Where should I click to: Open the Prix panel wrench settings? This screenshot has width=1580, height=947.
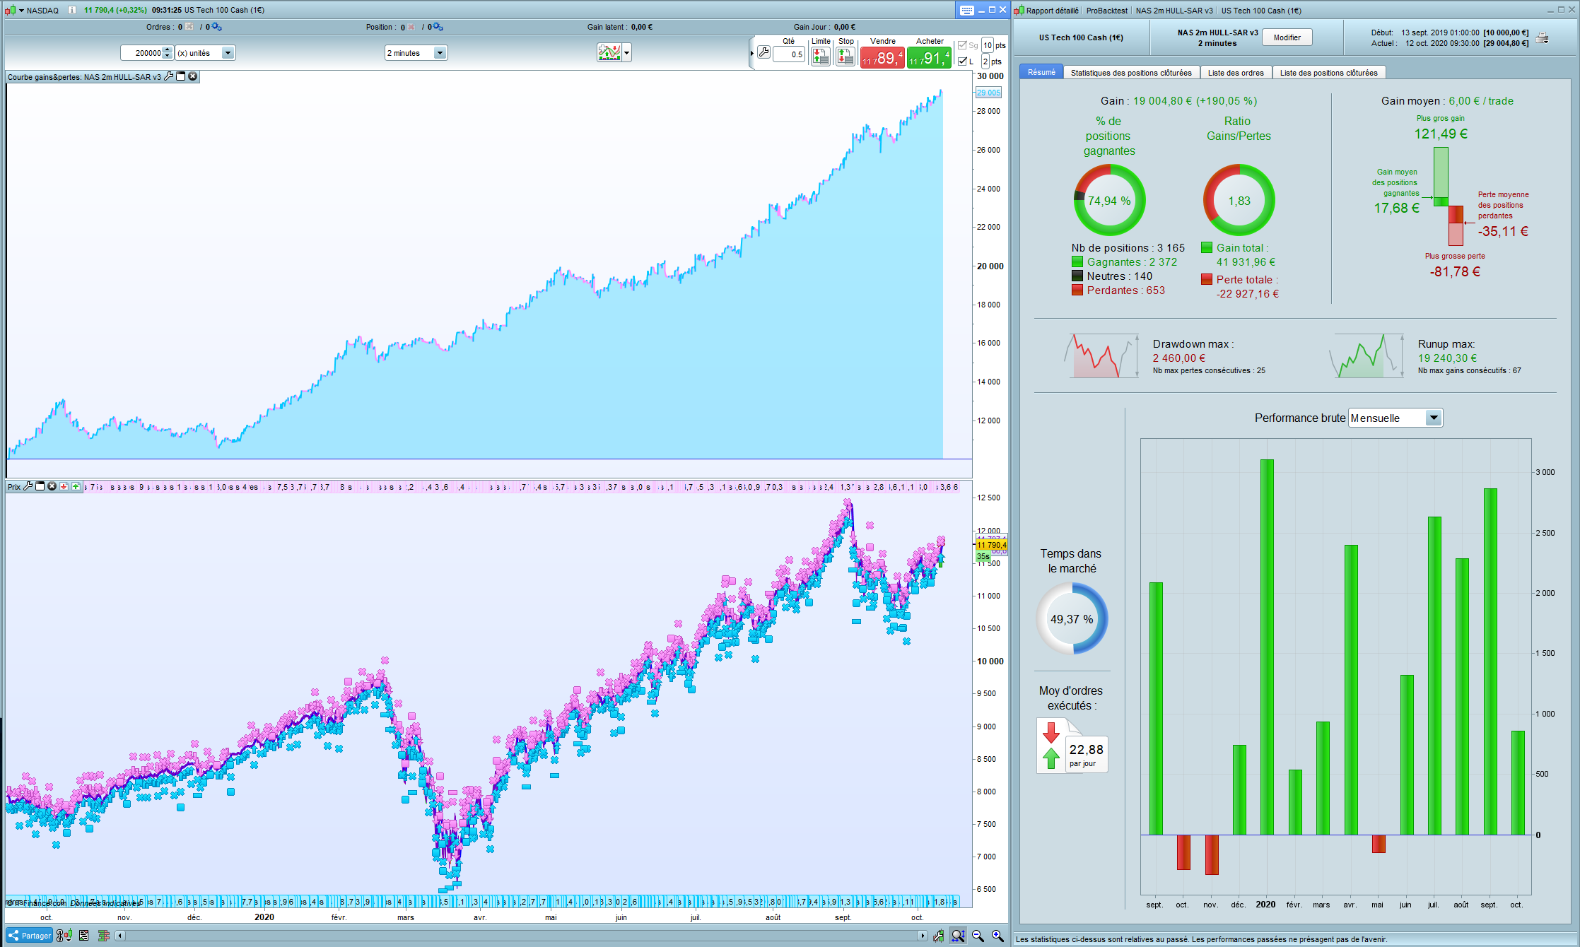point(28,486)
